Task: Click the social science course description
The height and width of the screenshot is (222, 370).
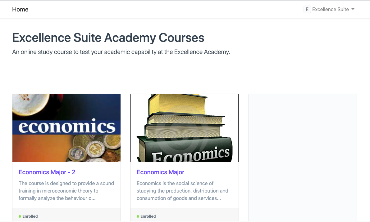Action: (182, 191)
